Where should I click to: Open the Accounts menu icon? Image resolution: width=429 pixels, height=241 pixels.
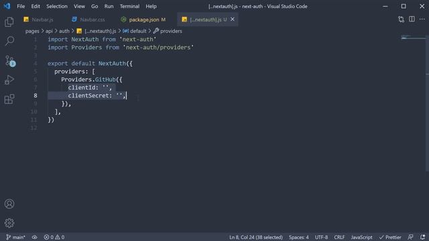pos(9,204)
